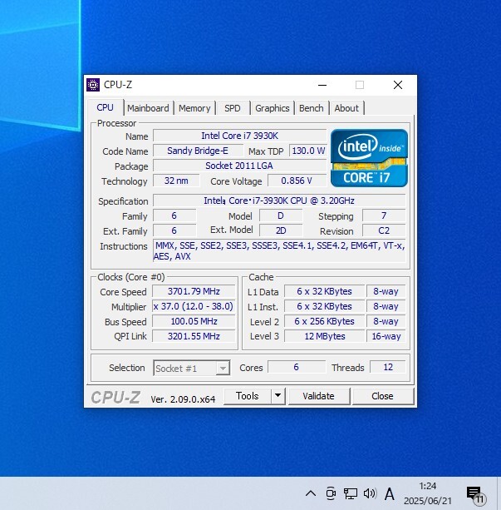
Task: Open the Meet Now tray icon
Action: [x=331, y=493]
